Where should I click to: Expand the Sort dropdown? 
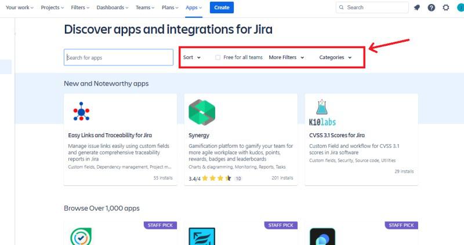pyautogui.click(x=192, y=57)
